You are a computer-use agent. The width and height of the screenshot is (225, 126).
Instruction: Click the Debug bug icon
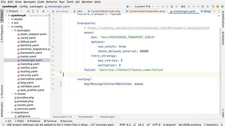(x=163, y=6)
